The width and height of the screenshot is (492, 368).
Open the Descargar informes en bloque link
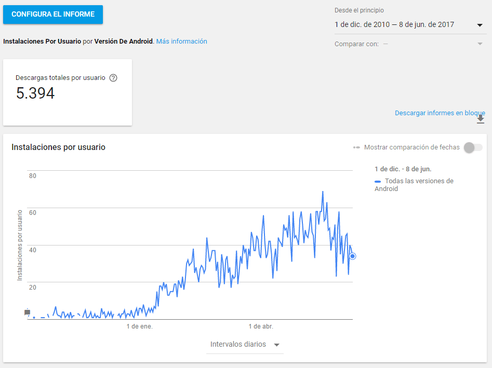pos(440,113)
